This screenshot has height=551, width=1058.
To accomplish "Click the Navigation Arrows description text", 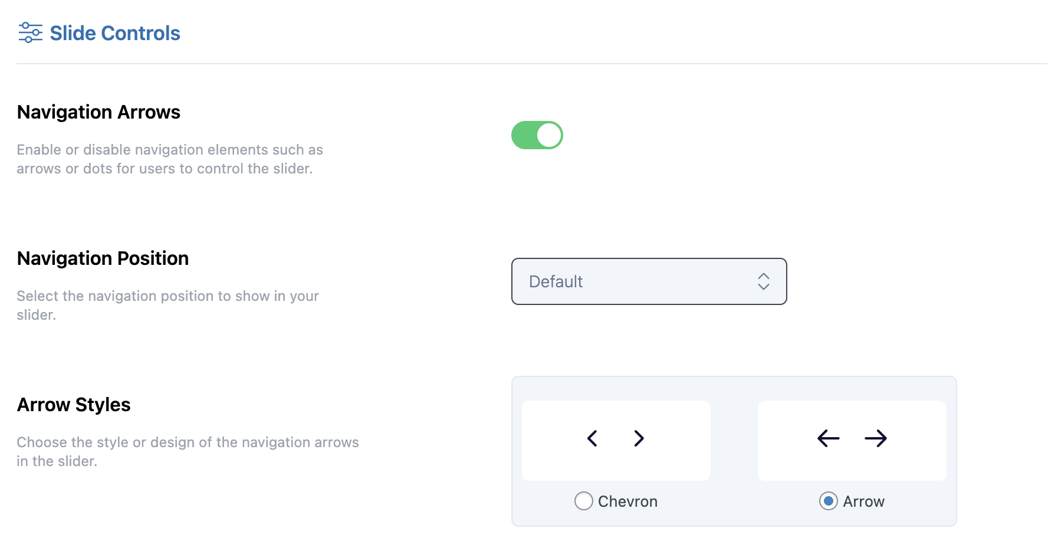I will 170,159.
